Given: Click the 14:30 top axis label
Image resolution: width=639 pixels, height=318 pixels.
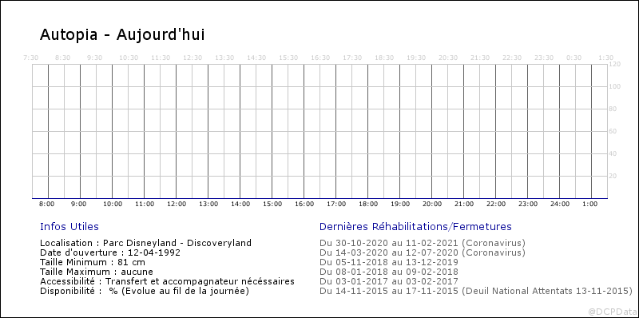Looking at the screenshot, I should pyautogui.click(x=256, y=58).
